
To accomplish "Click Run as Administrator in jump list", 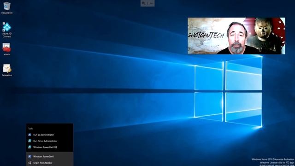I will click(x=49, y=135).
